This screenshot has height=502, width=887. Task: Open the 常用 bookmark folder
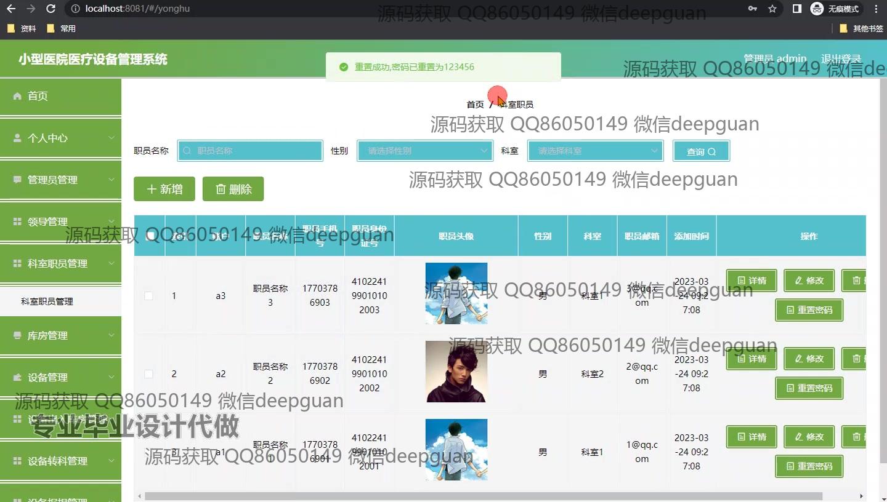point(62,28)
